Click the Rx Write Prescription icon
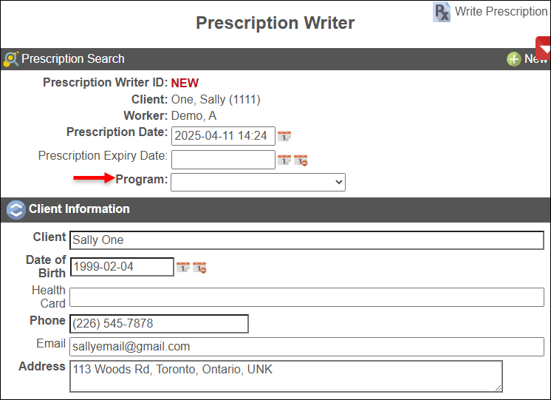 click(x=442, y=12)
